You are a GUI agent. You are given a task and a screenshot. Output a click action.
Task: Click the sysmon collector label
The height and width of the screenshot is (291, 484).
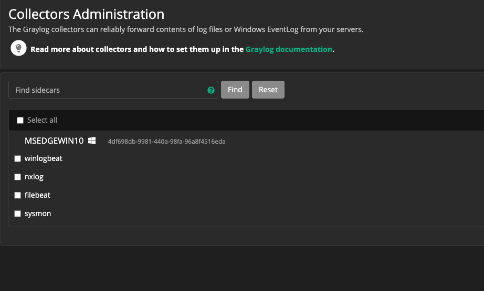pyautogui.click(x=38, y=213)
